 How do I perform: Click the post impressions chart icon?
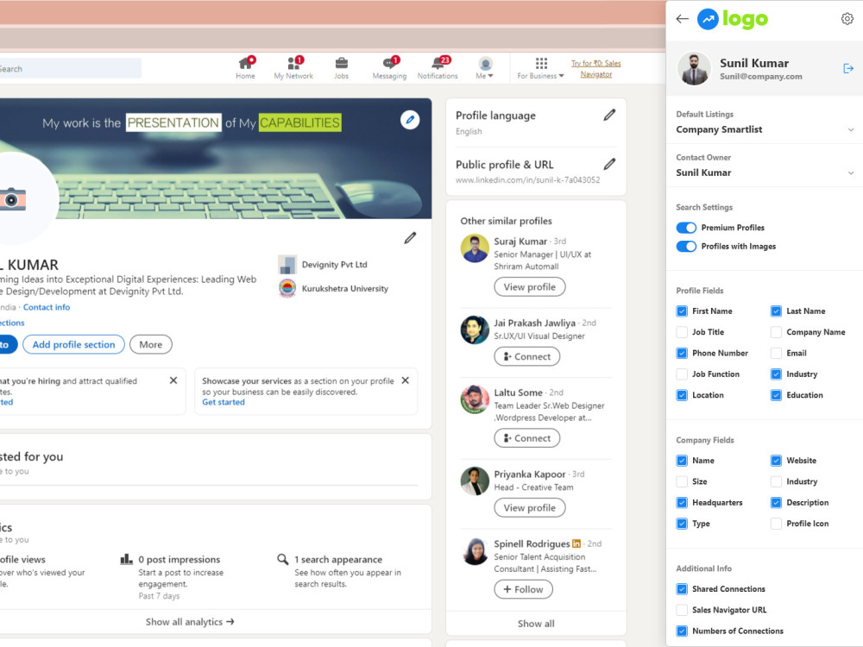(x=127, y=559)
